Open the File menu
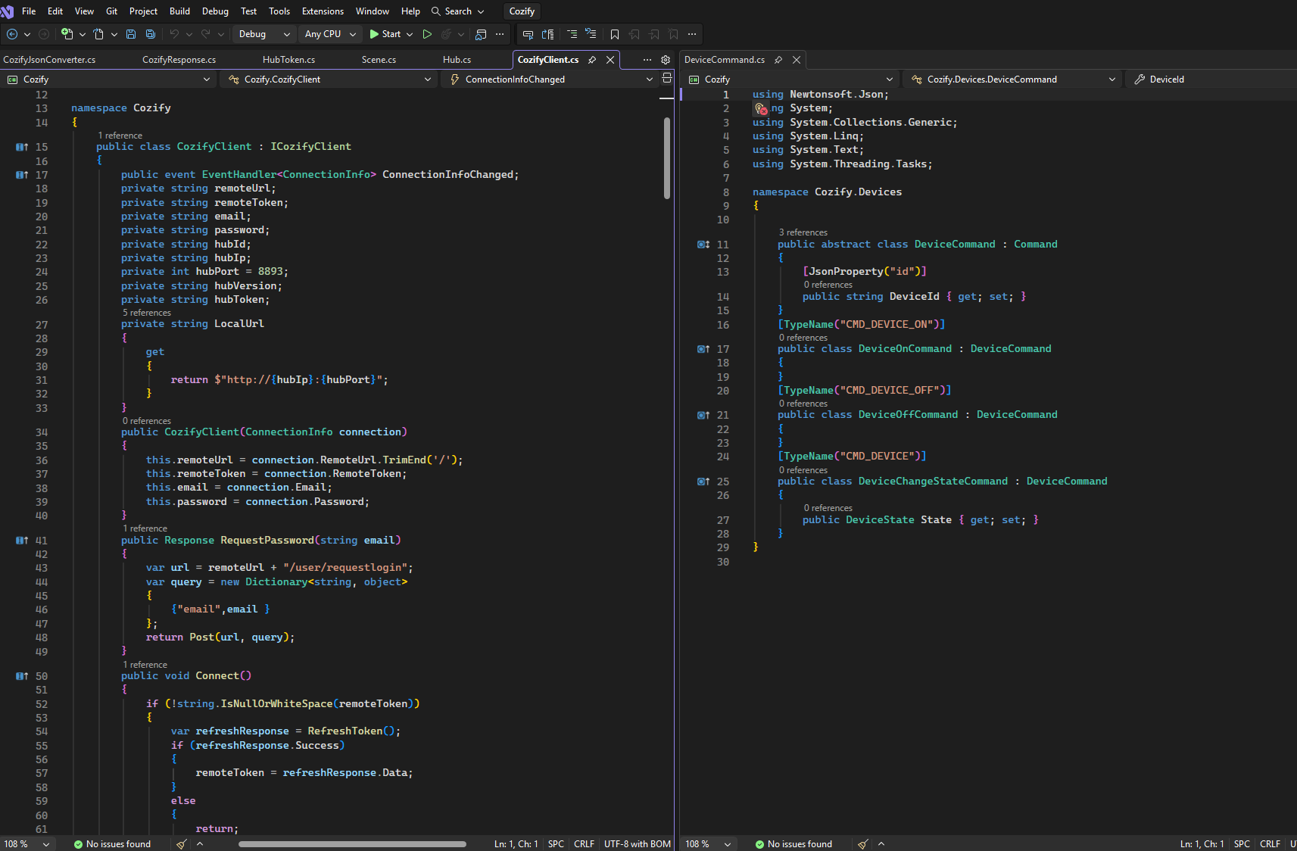This screenshot has height=851, width=1297. click(29, 11)
